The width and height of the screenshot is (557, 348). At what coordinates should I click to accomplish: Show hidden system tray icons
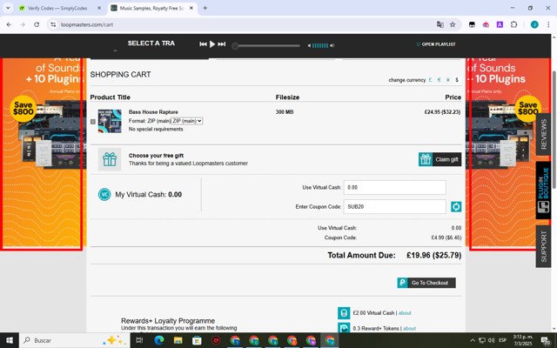pos(473,340)
